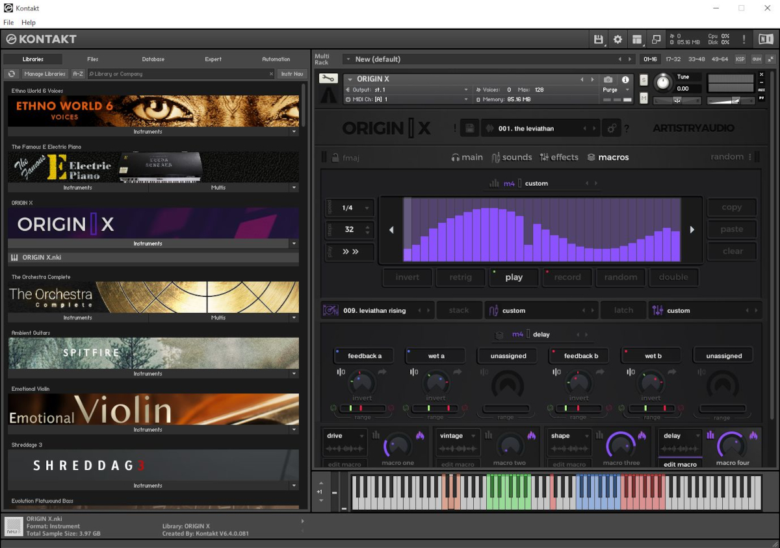Open the File menu
780x548 pixels.
(8, 23)
